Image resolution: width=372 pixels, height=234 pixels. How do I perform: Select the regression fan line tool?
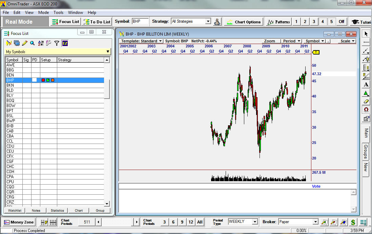click(x=366, y=76)
